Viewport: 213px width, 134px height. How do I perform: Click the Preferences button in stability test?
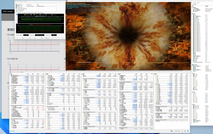(x=47, y=38)
